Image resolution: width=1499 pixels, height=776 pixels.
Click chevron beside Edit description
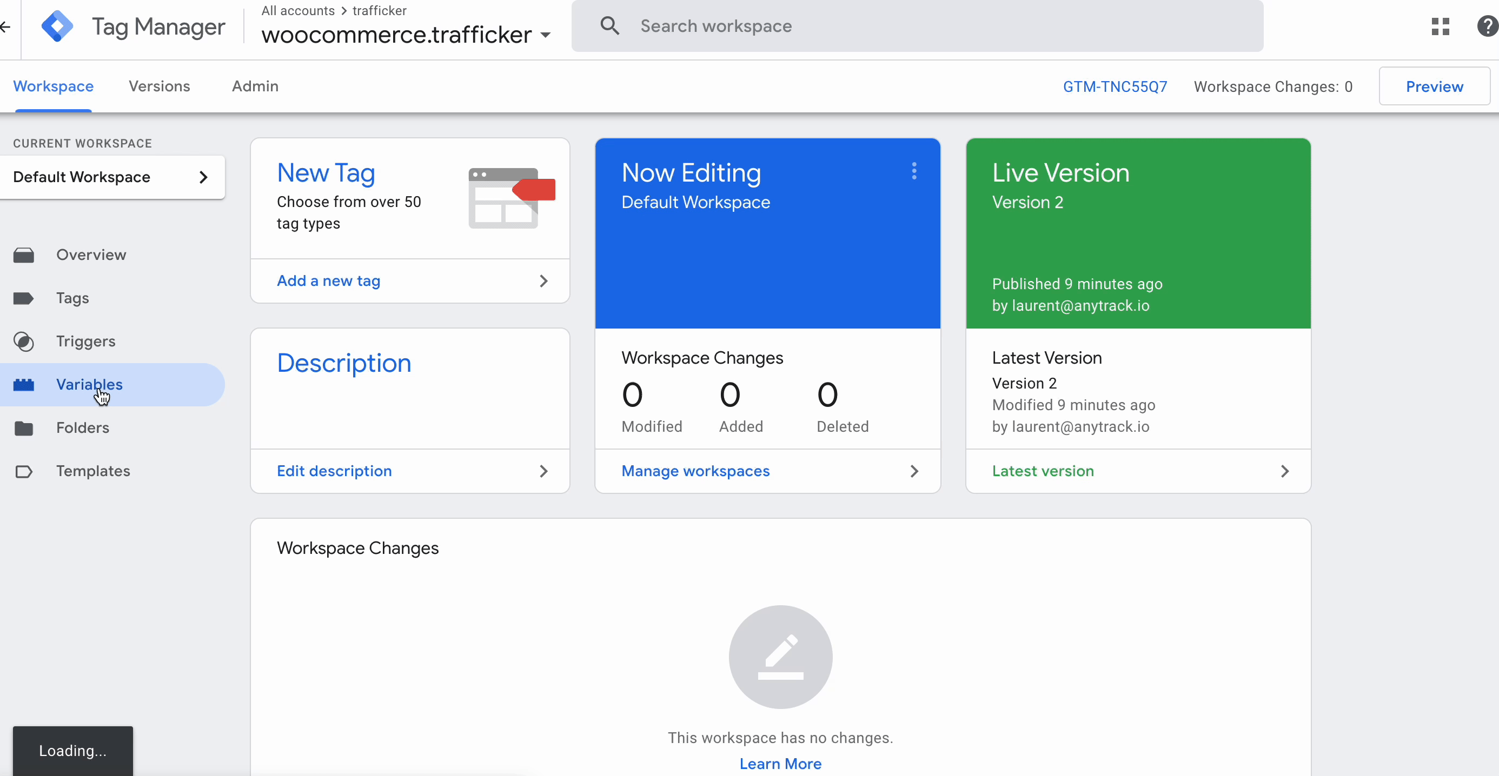[543, 471]
